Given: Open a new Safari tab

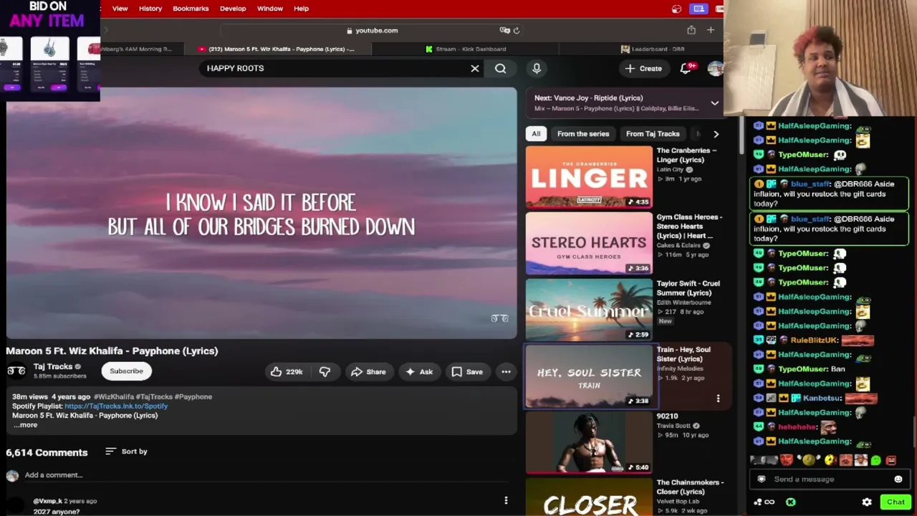Looking at the screenshot, I should click(711, 30).
